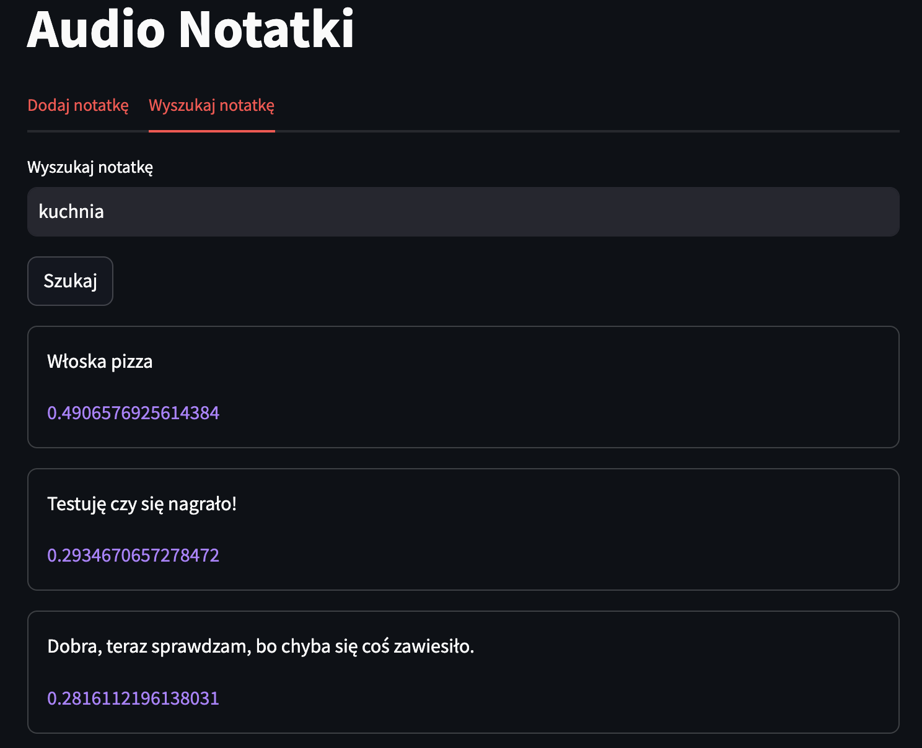This screenshot has height=748, width=922.
Task: Select the Włoska pizza note title
Action: click(x=100, y=361)
